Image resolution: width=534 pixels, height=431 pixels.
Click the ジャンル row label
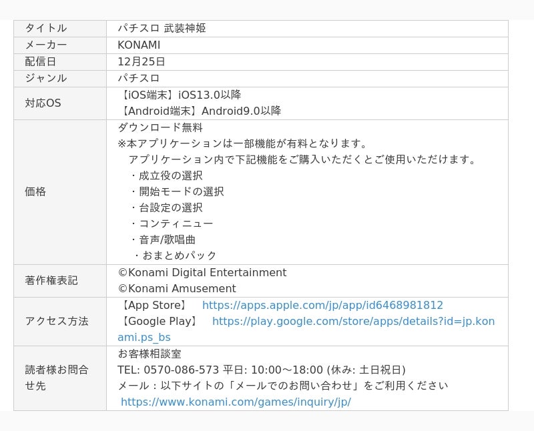[x=46, y=78]
